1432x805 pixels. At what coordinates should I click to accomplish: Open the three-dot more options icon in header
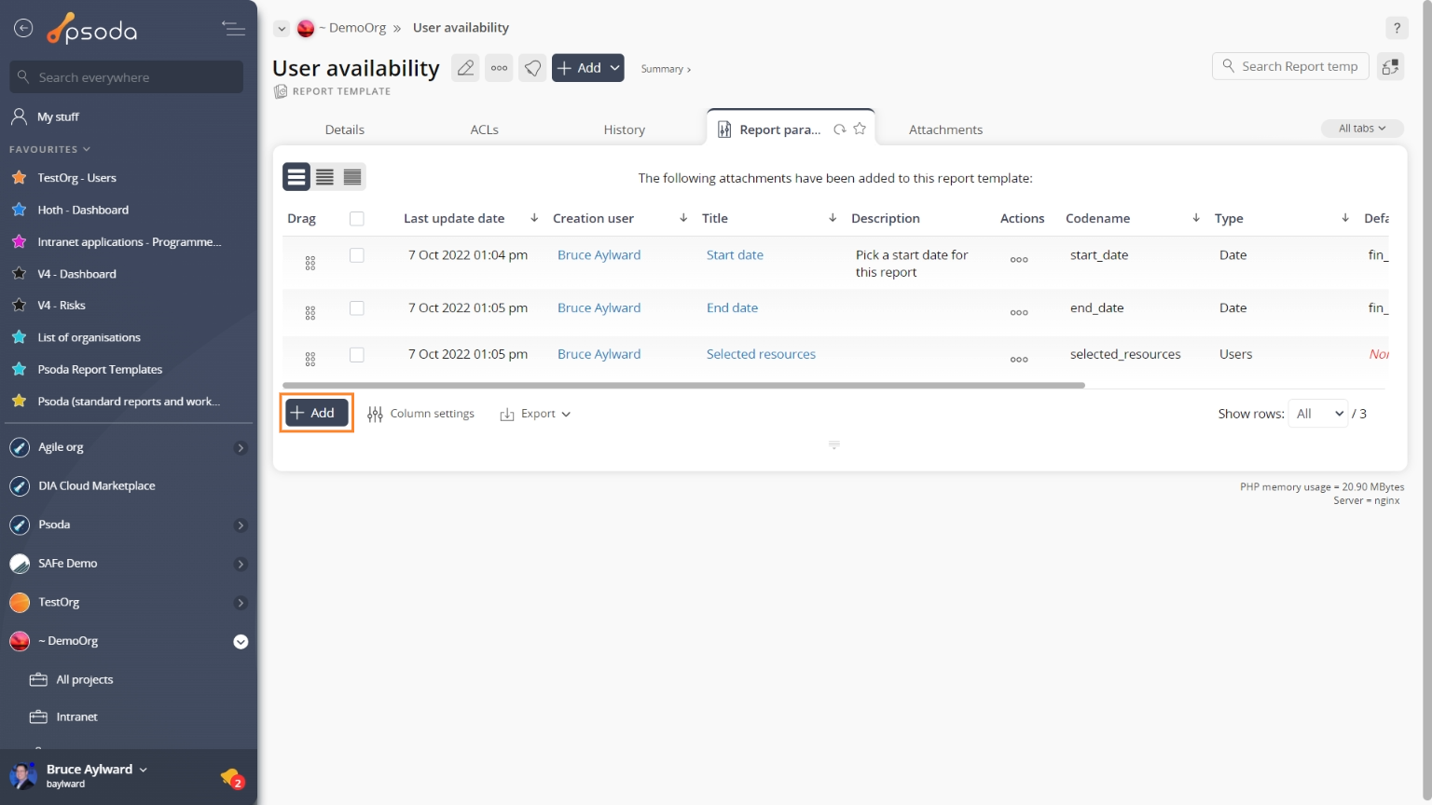tap(500, 68)
